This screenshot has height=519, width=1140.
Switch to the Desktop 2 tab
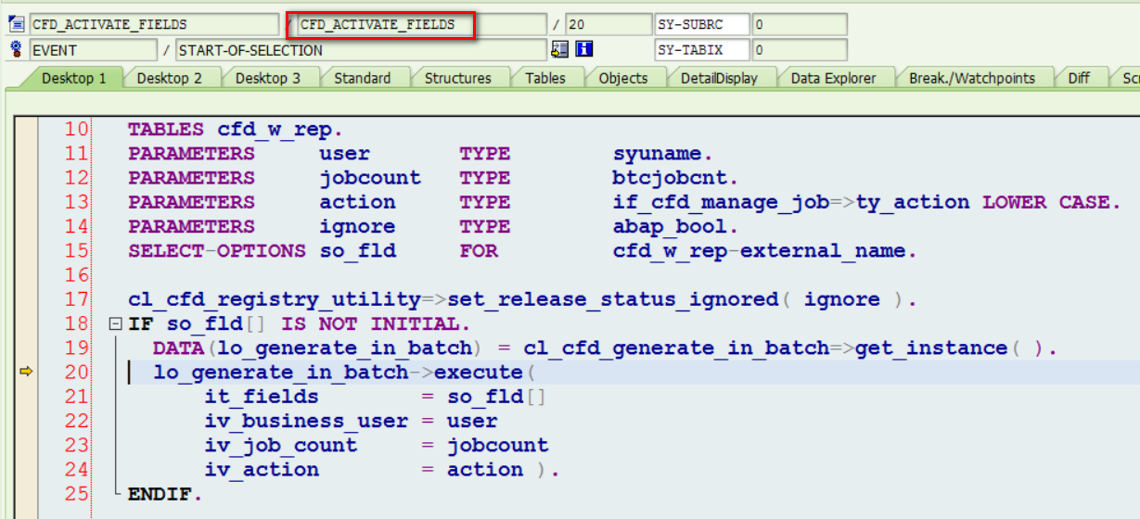coord(169,79)
